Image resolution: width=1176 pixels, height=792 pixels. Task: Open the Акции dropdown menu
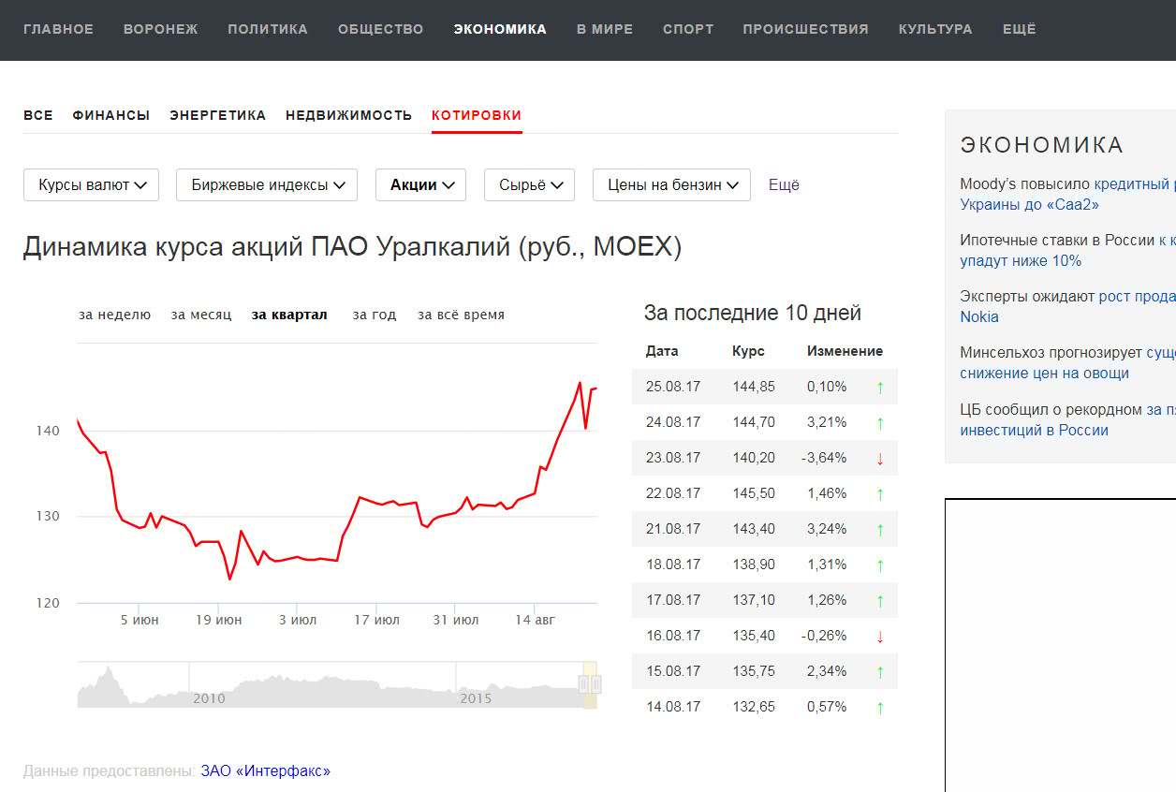420,185
